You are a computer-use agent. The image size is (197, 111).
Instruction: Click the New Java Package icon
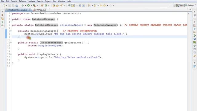[x=42, y=6]
